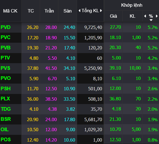Select PVD ceiling price 28.00
This screenshot has height=144, width=159.
pos(51,27)
